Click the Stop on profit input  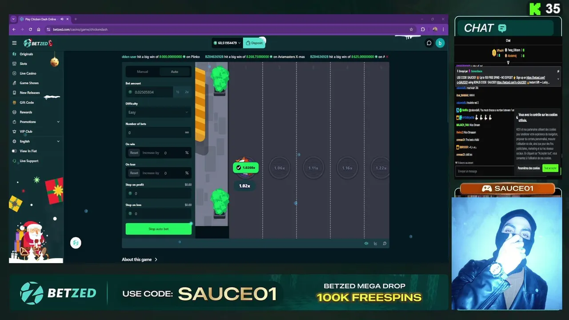pyautogui.click(x=158, y=193)
